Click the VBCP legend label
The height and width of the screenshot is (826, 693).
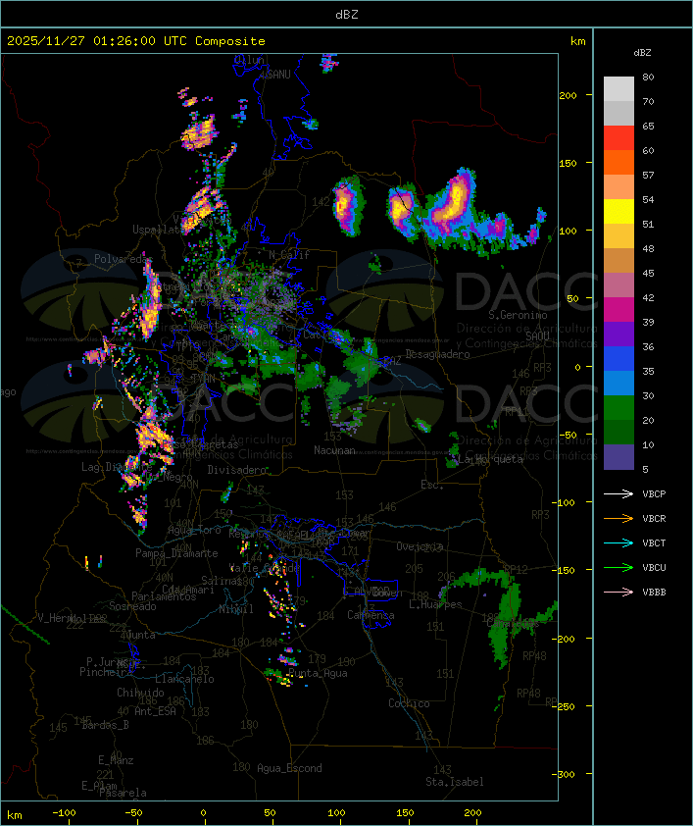[x=654, y=494]
